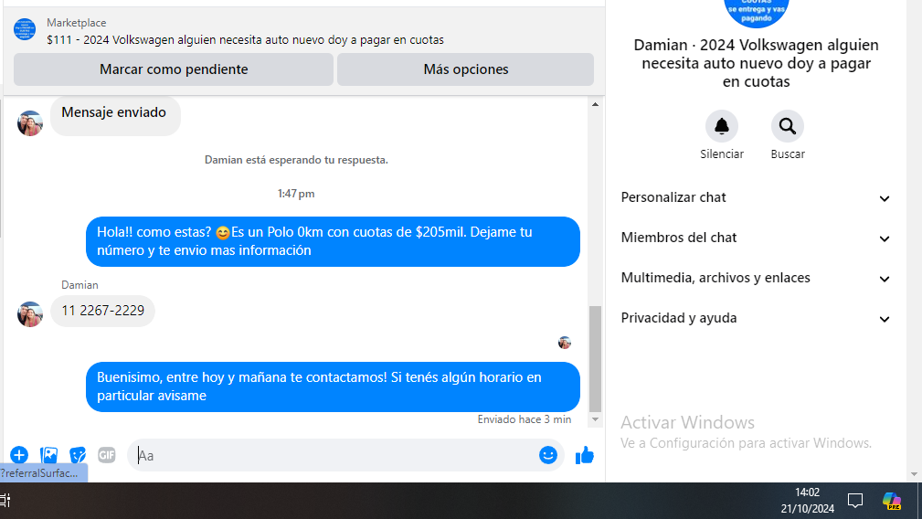Open Copilot icon in taskbar
The width and height of the screenshot is (922, 519).
tap(892, 501)
